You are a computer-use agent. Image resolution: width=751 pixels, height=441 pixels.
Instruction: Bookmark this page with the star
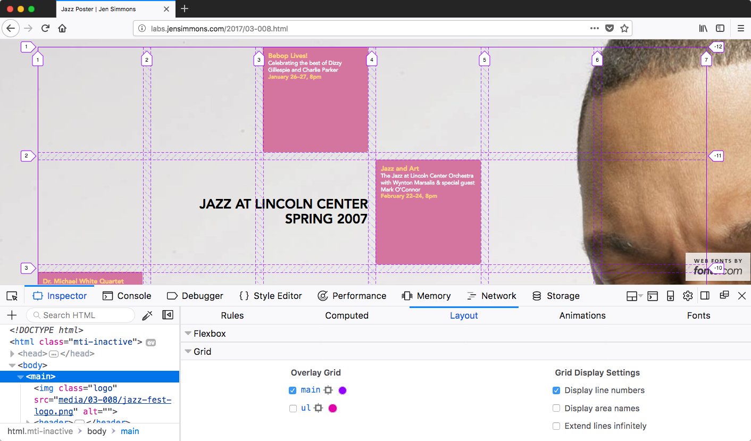pos(624,28)
